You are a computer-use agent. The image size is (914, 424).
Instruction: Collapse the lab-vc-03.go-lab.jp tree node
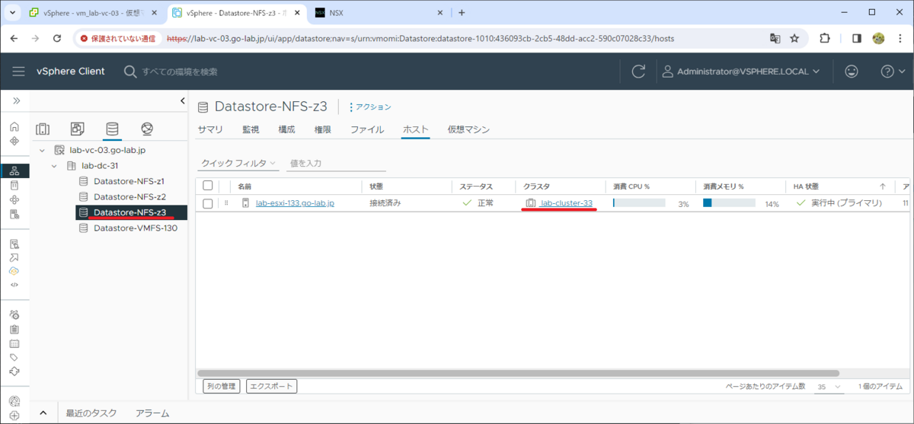[42, 151]
